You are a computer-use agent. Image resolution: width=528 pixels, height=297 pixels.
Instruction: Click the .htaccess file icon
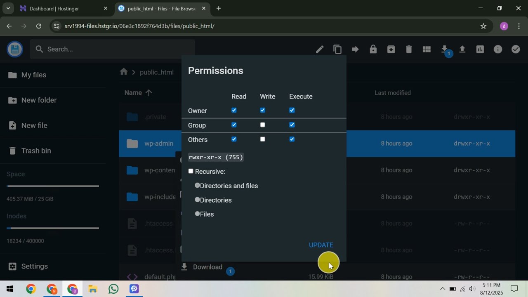pyautogui.click(x=132, y=224)
